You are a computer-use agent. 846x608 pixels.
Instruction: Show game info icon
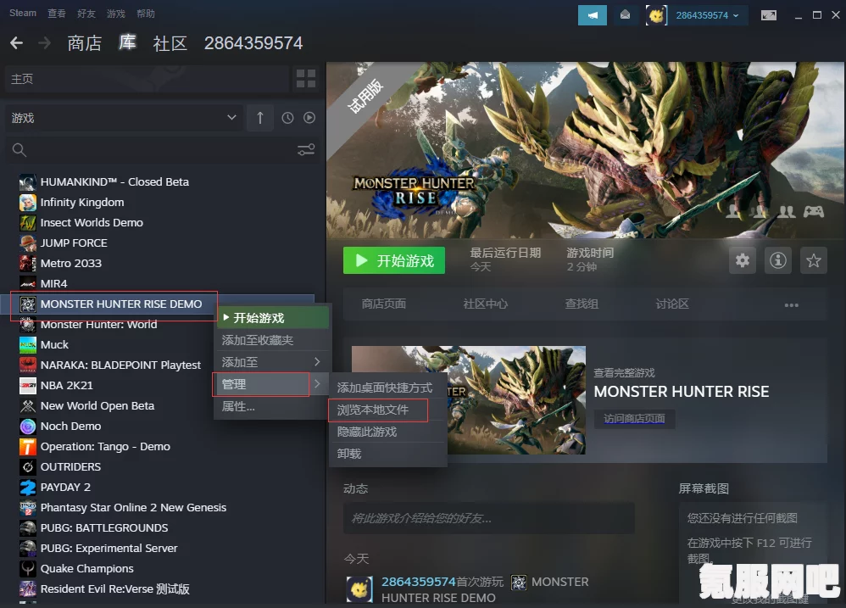pyautogui.click(x=777, y=260)
